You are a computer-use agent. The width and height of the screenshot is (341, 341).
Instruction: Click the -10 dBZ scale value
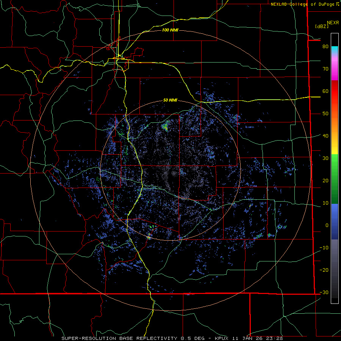click(x=324, y=247)
